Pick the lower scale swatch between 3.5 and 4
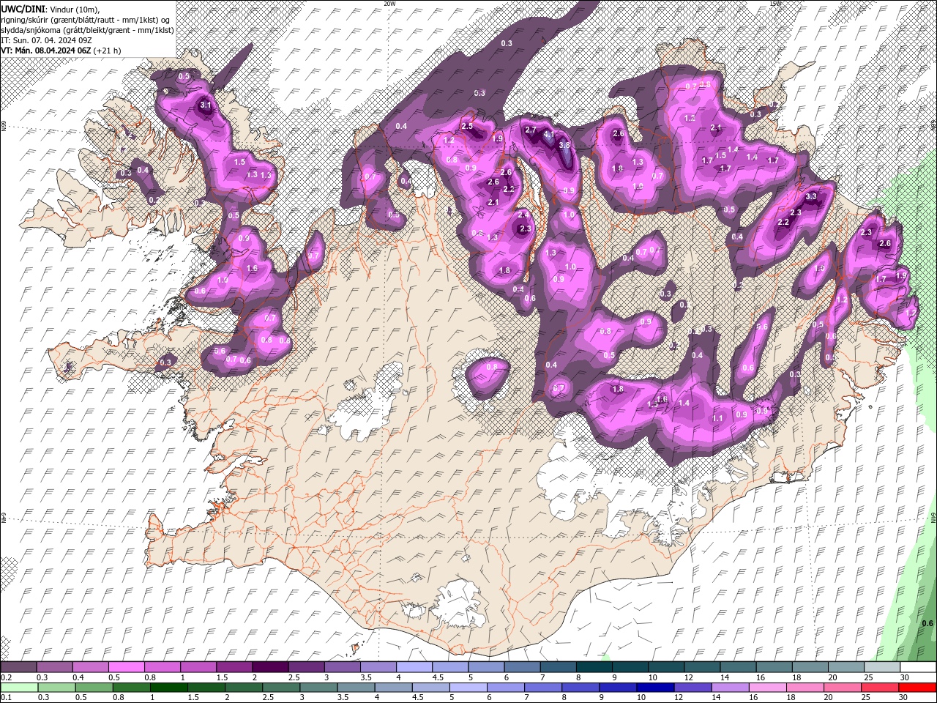Screen dimensions: 937x703 coord(356,688)
